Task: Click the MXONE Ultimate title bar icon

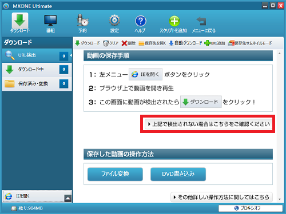Action: 6,6
